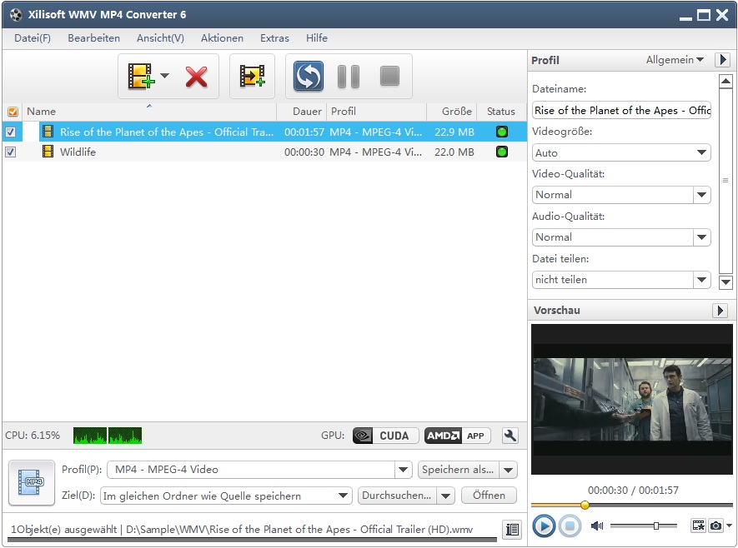Stop the preview playback

click(x=570, y=526)
